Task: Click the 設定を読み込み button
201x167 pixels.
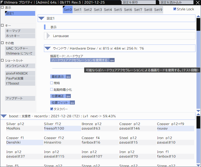Action: pyautogui.click(x=176, y=2)
